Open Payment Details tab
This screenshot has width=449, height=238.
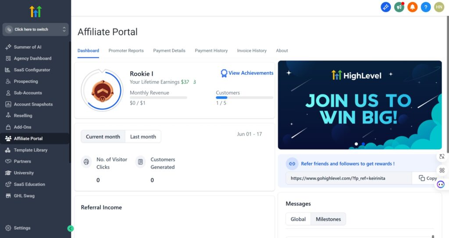click(169, 51)
